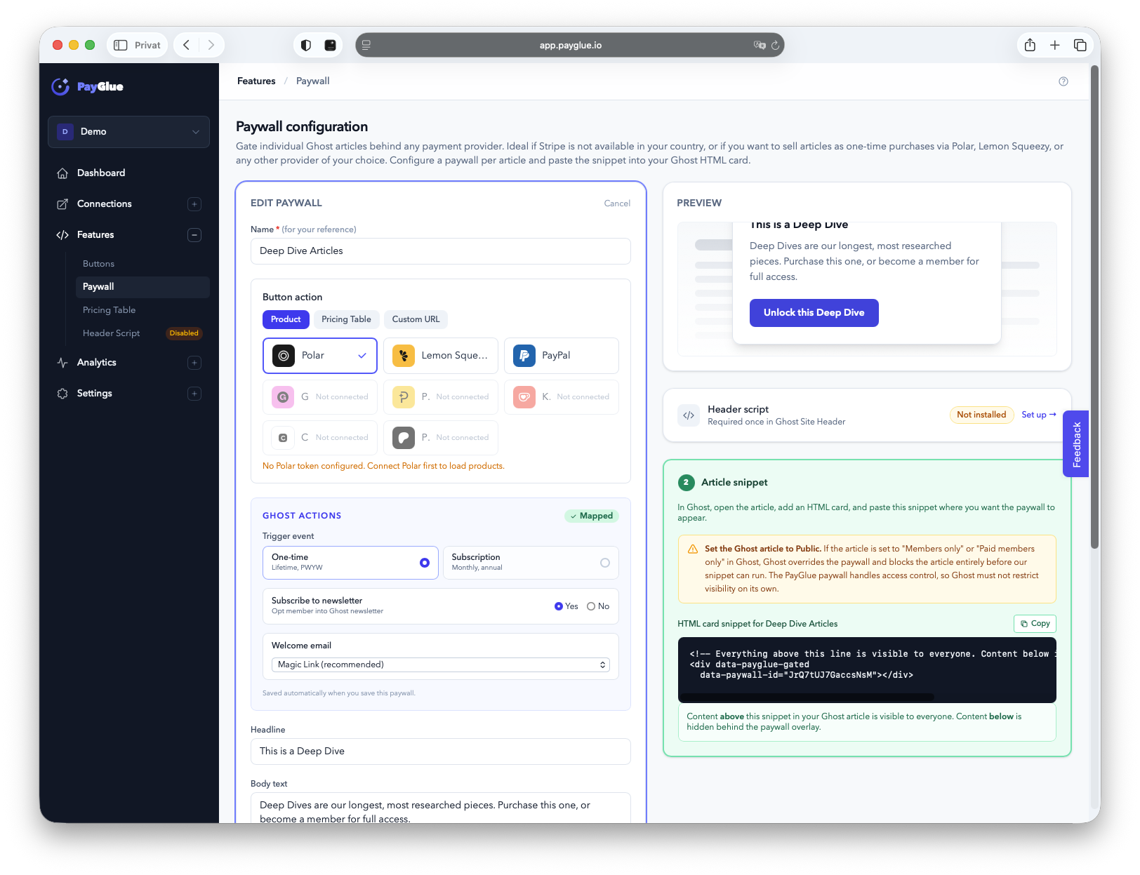This screenshot has height=875, width=1140.
Task: Click the help question-mark icon
Action: point(1063,81)
